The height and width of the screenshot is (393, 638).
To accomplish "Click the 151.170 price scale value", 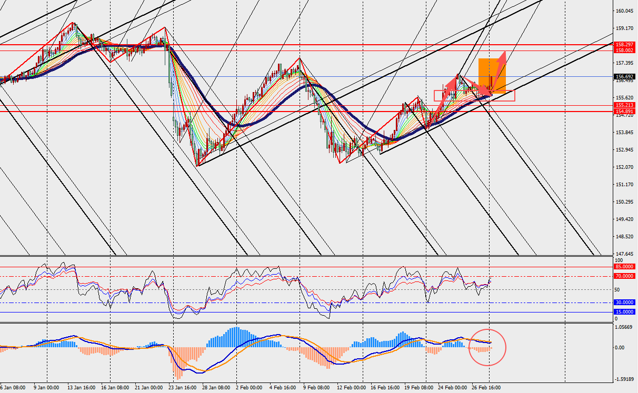I will click(x=624, y=184).
